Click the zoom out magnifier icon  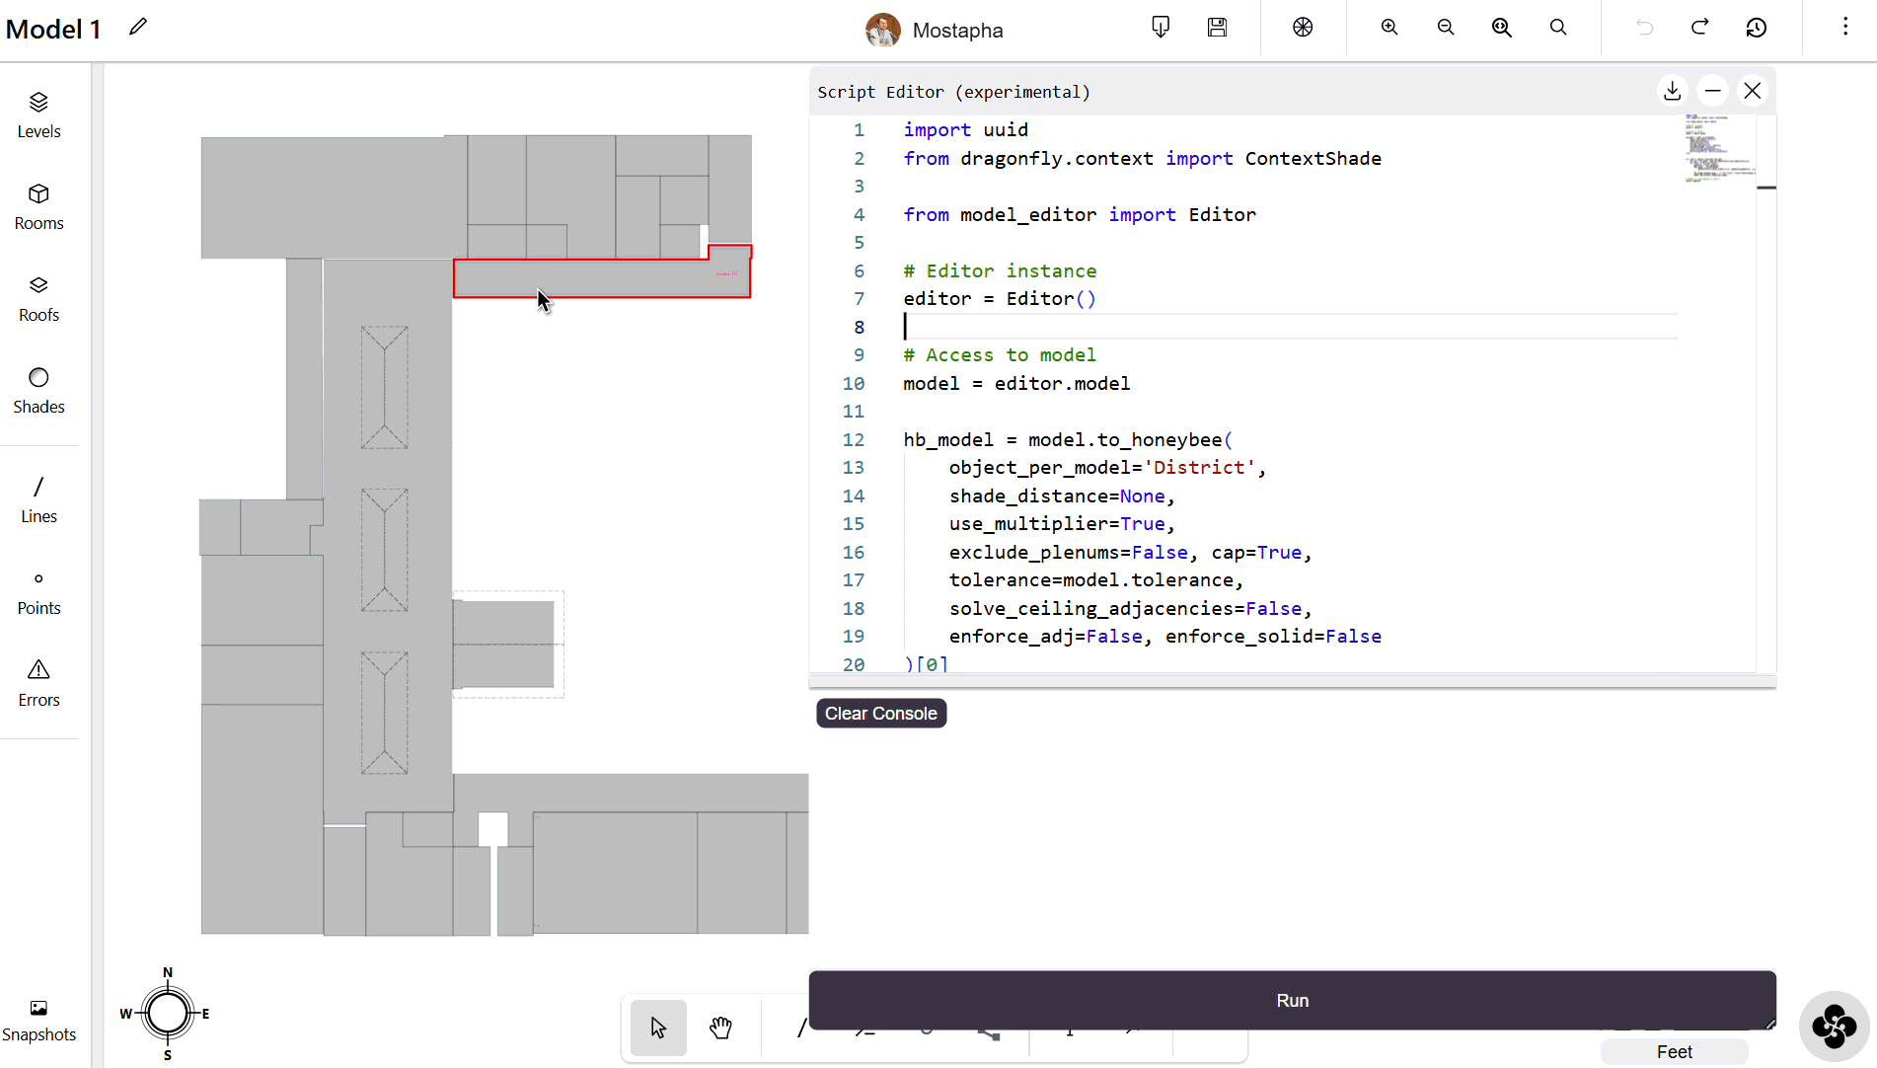1446,28
